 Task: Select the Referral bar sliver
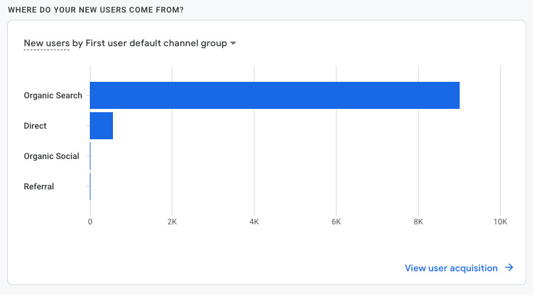point(90,187)
